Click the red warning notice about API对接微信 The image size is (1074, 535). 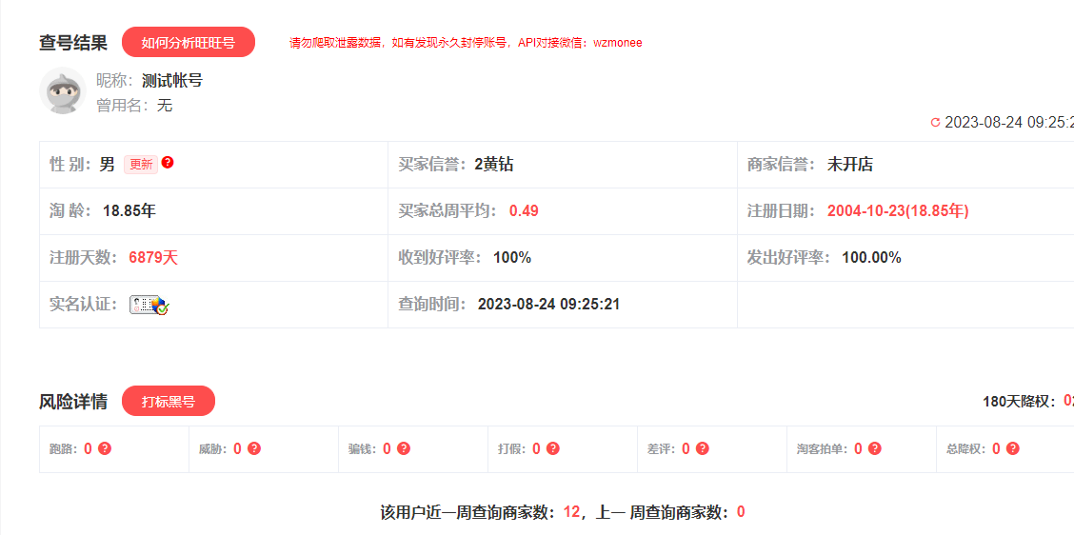(466, 43)
